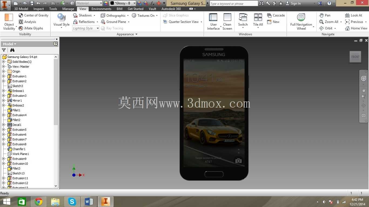Click Cascade windows

(x=276, y=15)
